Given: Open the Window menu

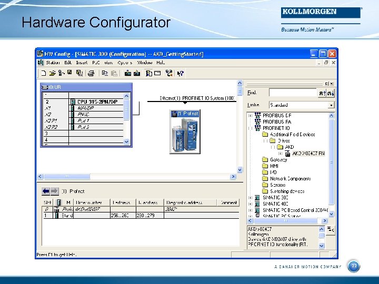Looking at the screenshot, I should click(145, 63).
